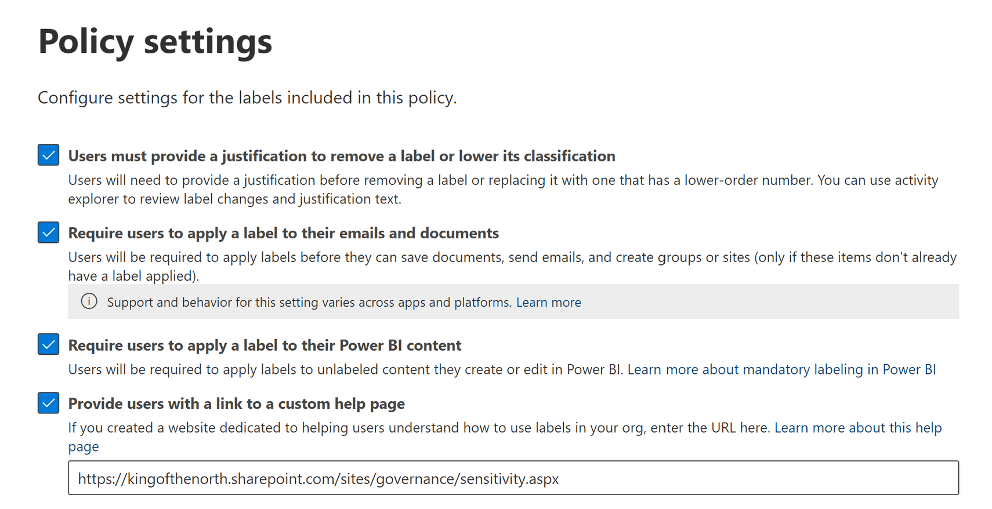Click the "Users must provide a justification" heading label
The height and width of the screenshot is (509, 992).
pyautogui.click(x=341, y=155)
